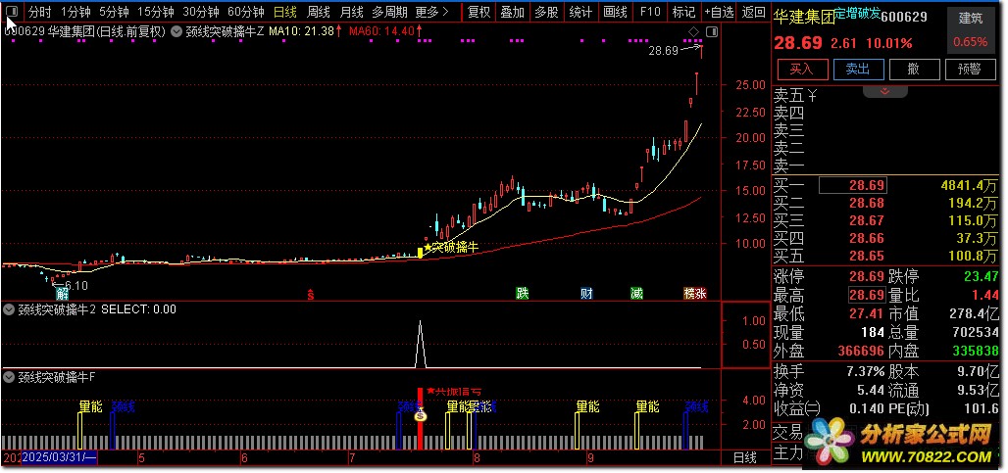This screenshot has height=473, width=1008.
Task: Open the 复权 adjustment menu
Action: coord(479,12)
